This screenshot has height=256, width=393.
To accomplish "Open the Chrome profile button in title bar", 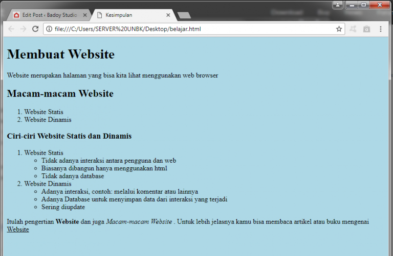I will coord(338,5).
